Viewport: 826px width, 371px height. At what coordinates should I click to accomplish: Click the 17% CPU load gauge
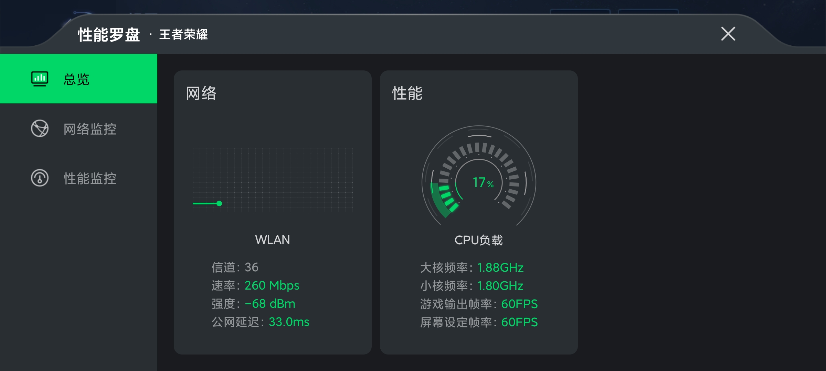coord(479,176)
